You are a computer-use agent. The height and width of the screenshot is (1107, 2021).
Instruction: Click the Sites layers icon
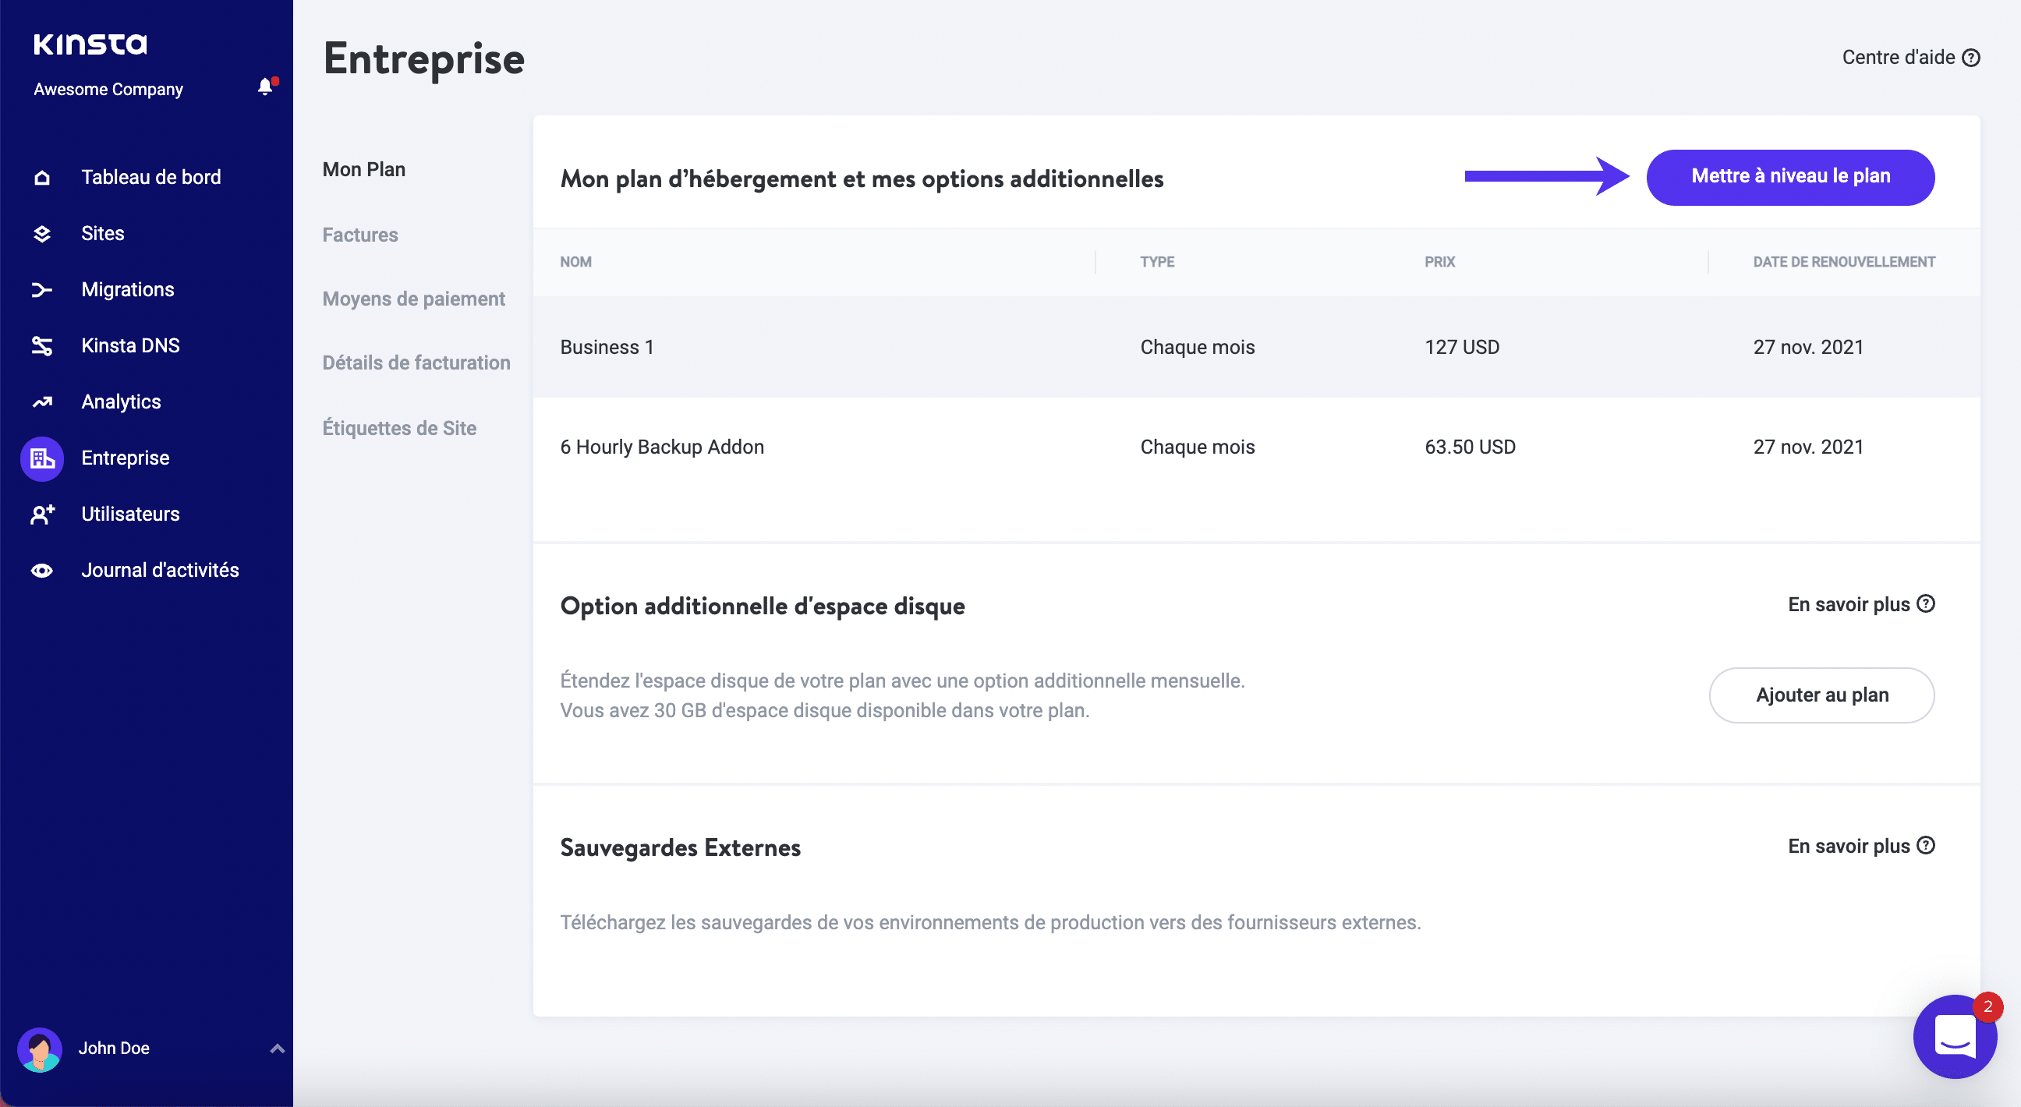[x=42, y=234]
